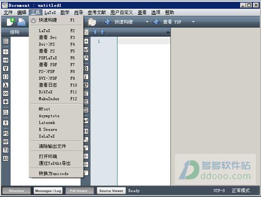The image size is (261, 197).
Task: Open the 向导 menu
Action: click(x=79, y=13)
